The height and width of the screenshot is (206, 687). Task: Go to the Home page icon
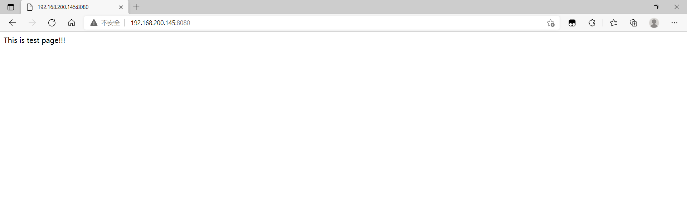(72, 23)
